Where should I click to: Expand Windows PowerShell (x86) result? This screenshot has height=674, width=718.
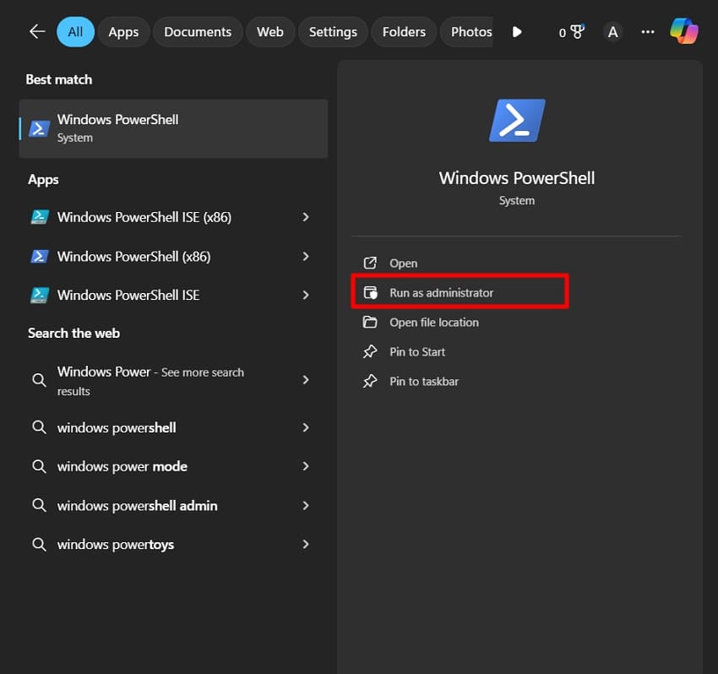tap(306, 256)
